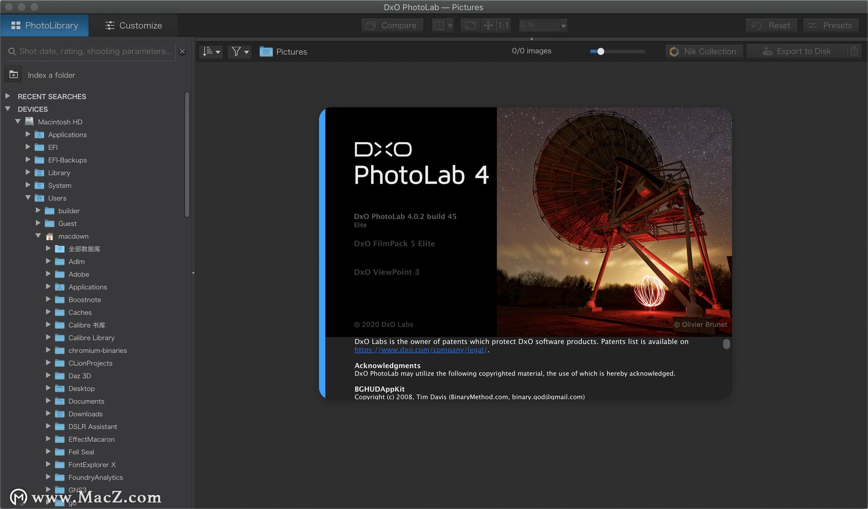The width and height of the screenshot is (868, 509).
Task: Open the Presets button
Action: (x=830, y=25)
